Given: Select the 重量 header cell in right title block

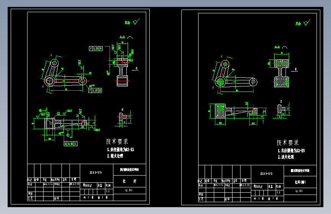Looking at the screenshot, I should [271, 187].
